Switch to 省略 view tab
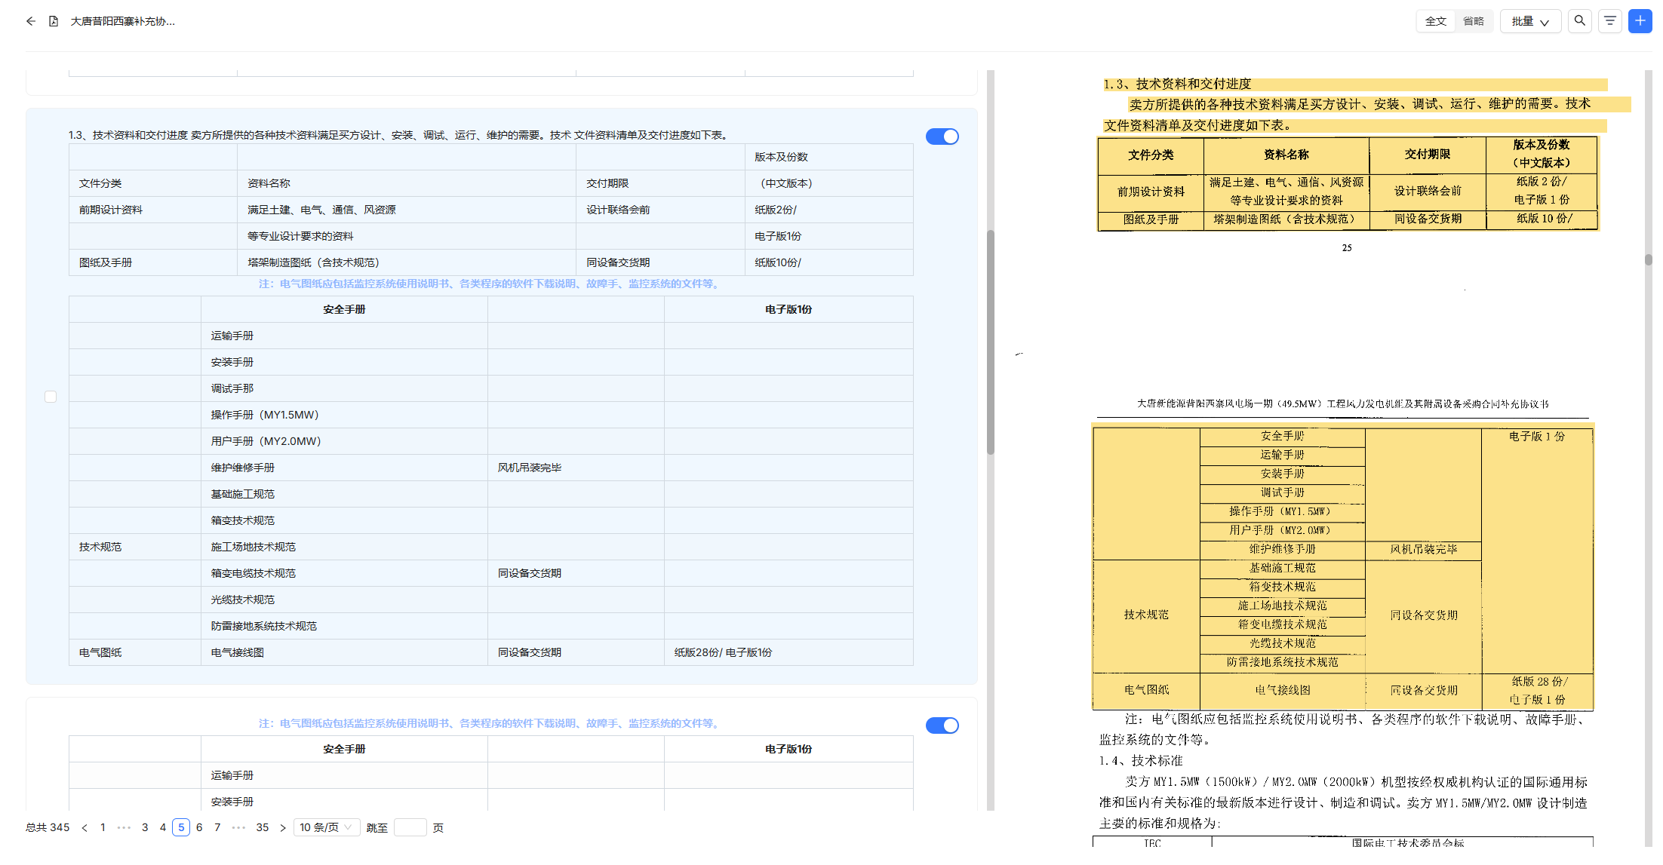 point(1473,21)
